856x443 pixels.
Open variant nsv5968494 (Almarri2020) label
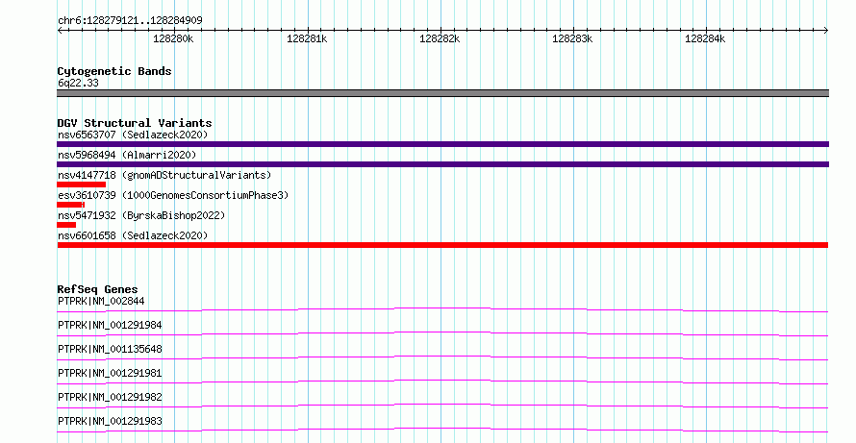(127, 155)
